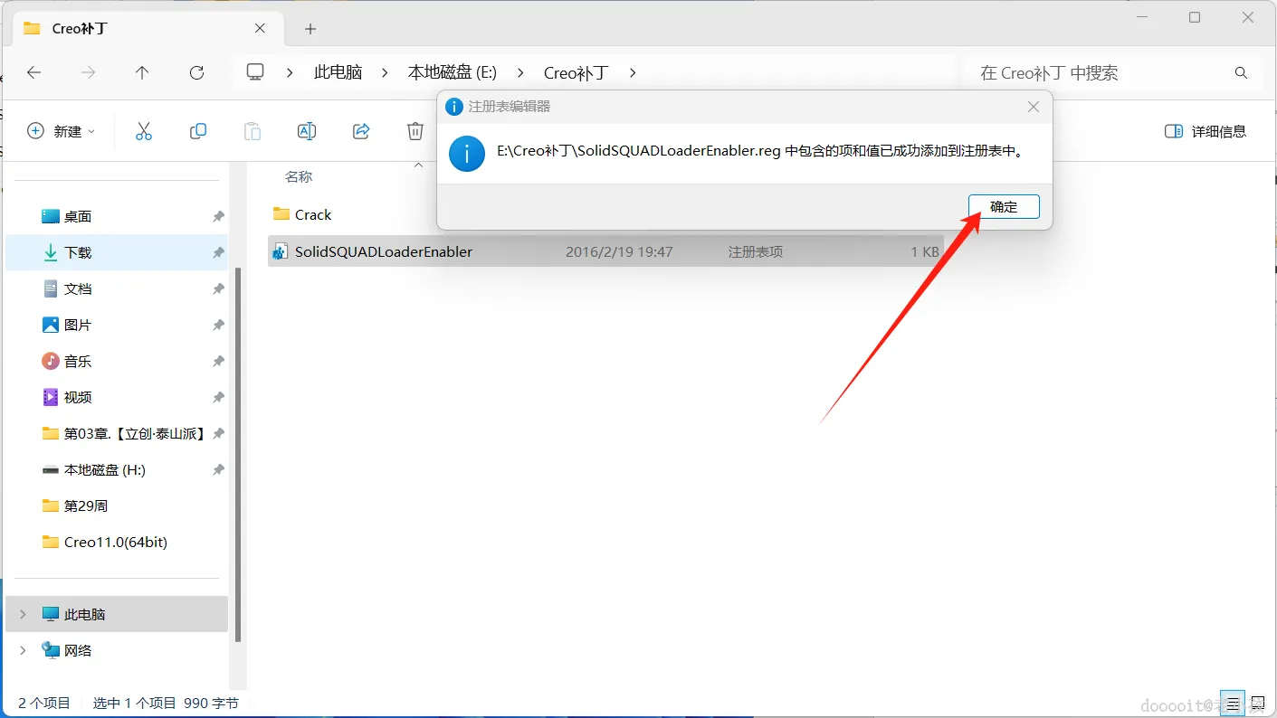Go up one folder level
Image resolution: width=1277 pixels, height=718 pixels.
pyautogui.click(x=142, y=73)
